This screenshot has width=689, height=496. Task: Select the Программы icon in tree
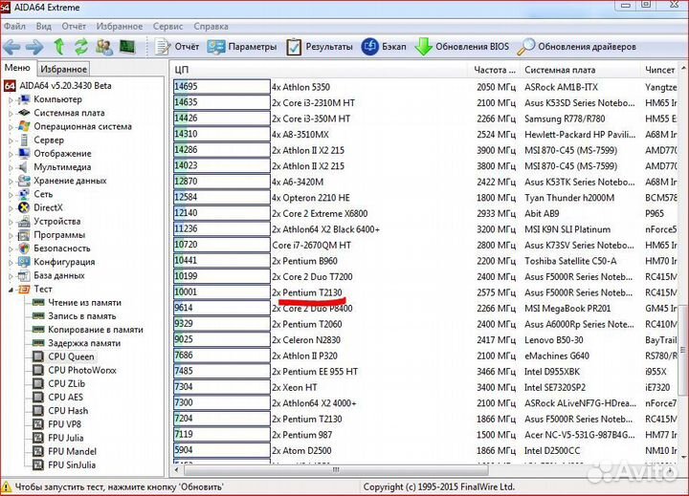point(24,235)
